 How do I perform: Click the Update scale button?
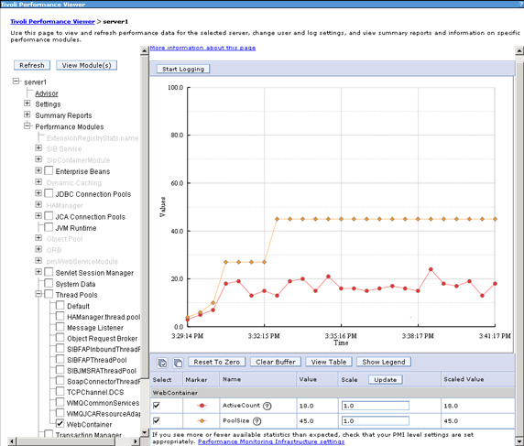coord(386,380)
